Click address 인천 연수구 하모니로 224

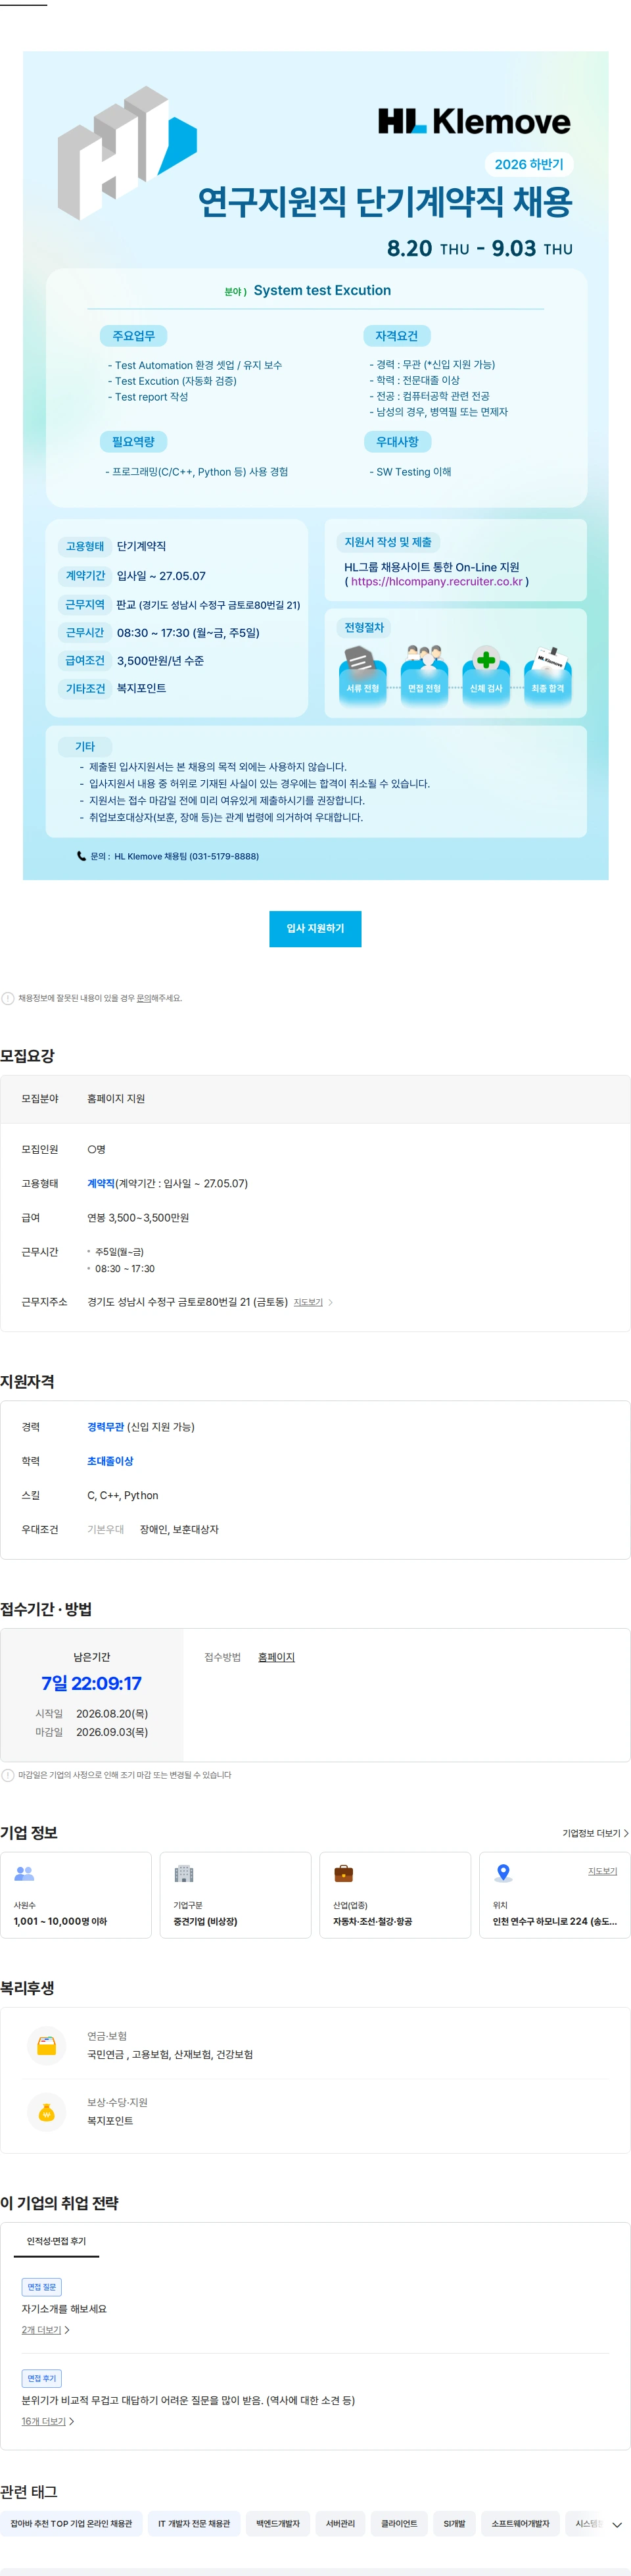point(555,1921)
